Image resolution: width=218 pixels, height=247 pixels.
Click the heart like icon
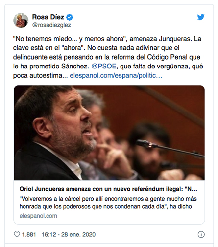point(17,234)
